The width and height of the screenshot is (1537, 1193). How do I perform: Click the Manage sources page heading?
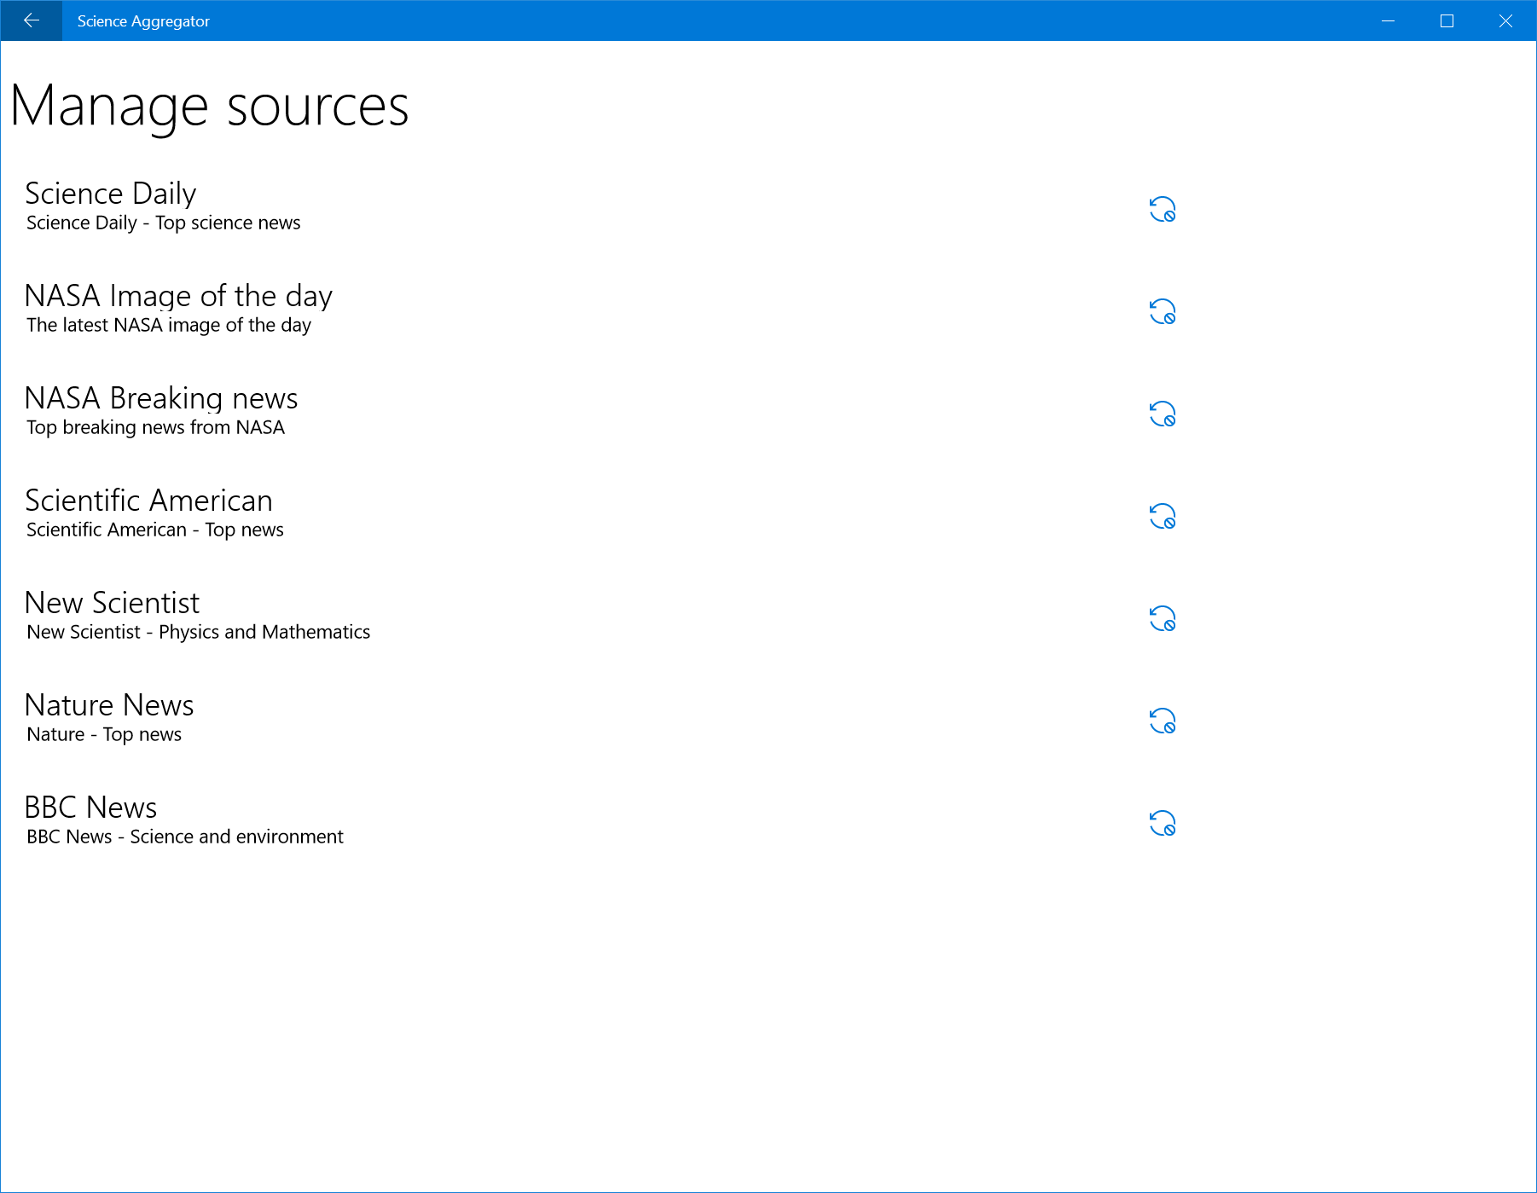click(210, 107)
